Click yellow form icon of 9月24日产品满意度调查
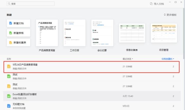Viewport: 185px width, 110px height. click(9, 66)
